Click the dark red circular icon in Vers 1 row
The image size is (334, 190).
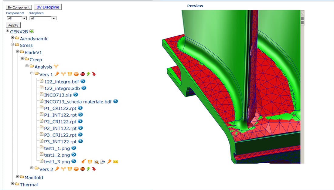pos(82,74)
